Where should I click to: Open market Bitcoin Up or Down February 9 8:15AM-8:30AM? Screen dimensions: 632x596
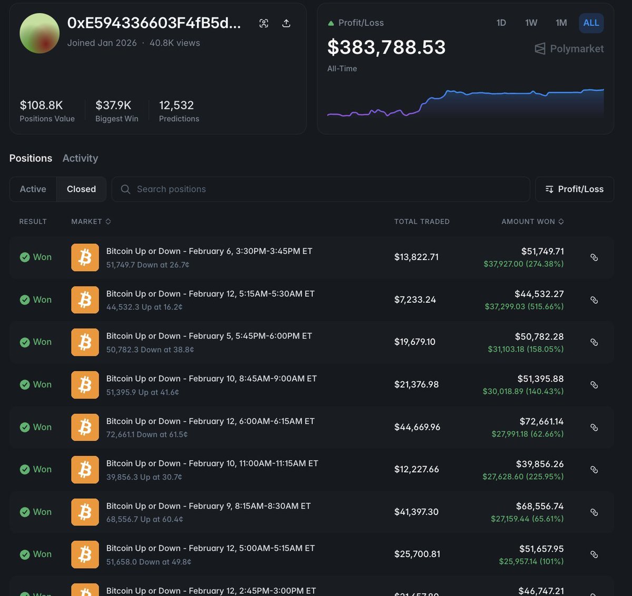(209, 506)
